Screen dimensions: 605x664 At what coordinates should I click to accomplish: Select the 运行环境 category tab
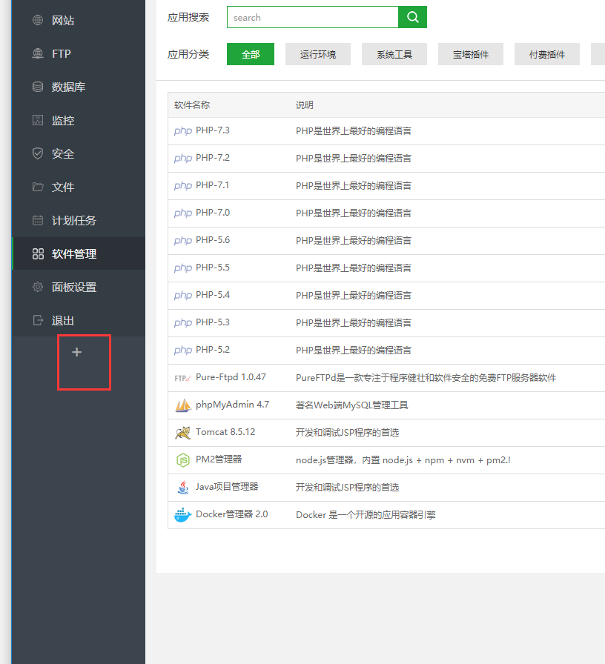click(318, 54)
